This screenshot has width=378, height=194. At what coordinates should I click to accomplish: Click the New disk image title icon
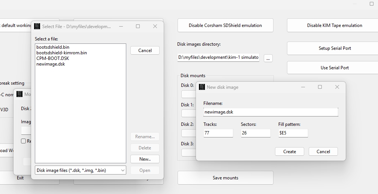click(x=202, y=87)
